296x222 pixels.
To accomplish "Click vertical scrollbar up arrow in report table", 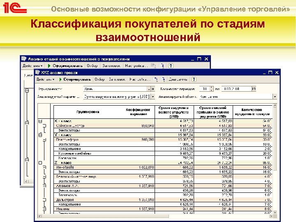I will 275,106.
